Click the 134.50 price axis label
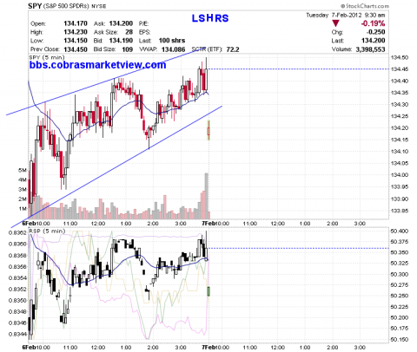Screen dimensions: 417x352 (400, 57)
